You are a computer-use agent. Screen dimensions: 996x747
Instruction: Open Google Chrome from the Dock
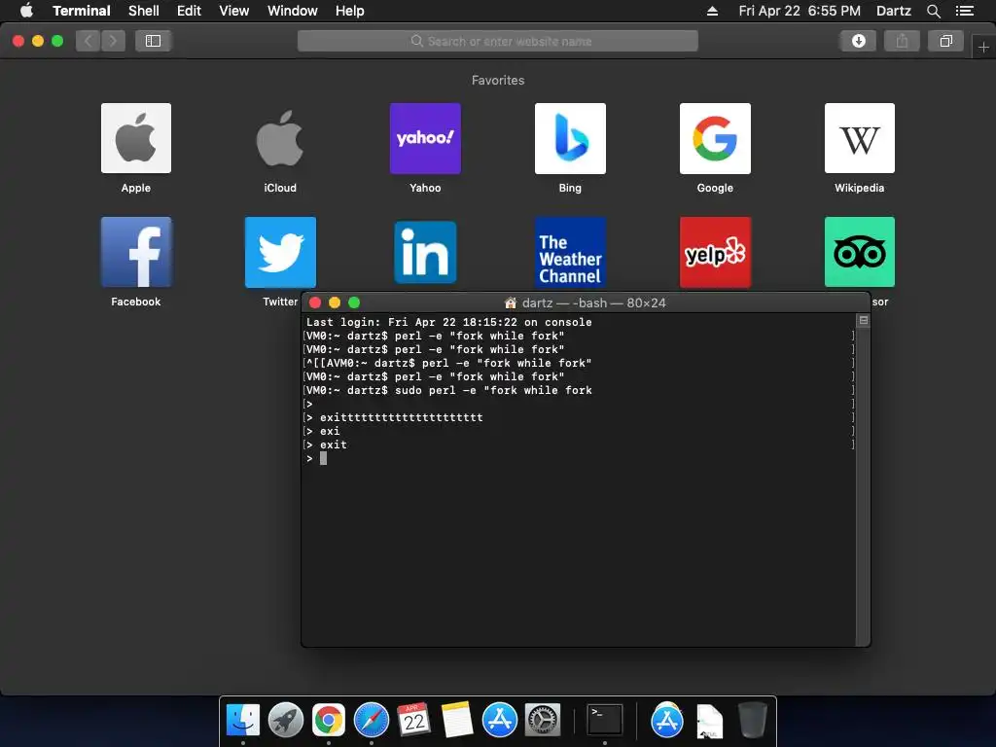coord(329,721)
